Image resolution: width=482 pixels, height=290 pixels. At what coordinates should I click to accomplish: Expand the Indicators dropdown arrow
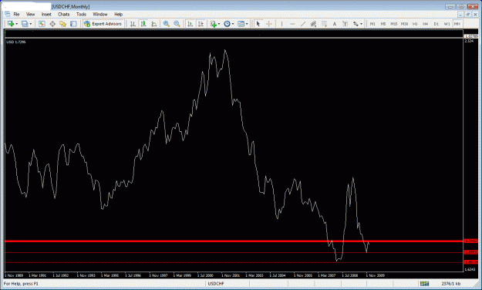point(219,24)
